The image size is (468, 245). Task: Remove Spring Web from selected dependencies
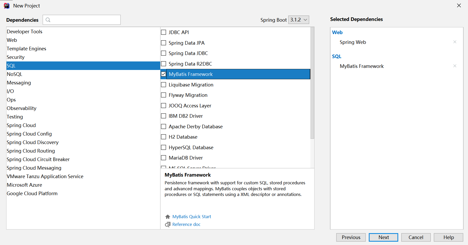tap(455, 42)
